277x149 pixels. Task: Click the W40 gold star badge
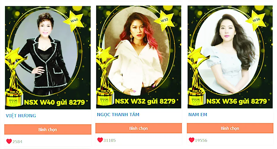coord(74,21)
